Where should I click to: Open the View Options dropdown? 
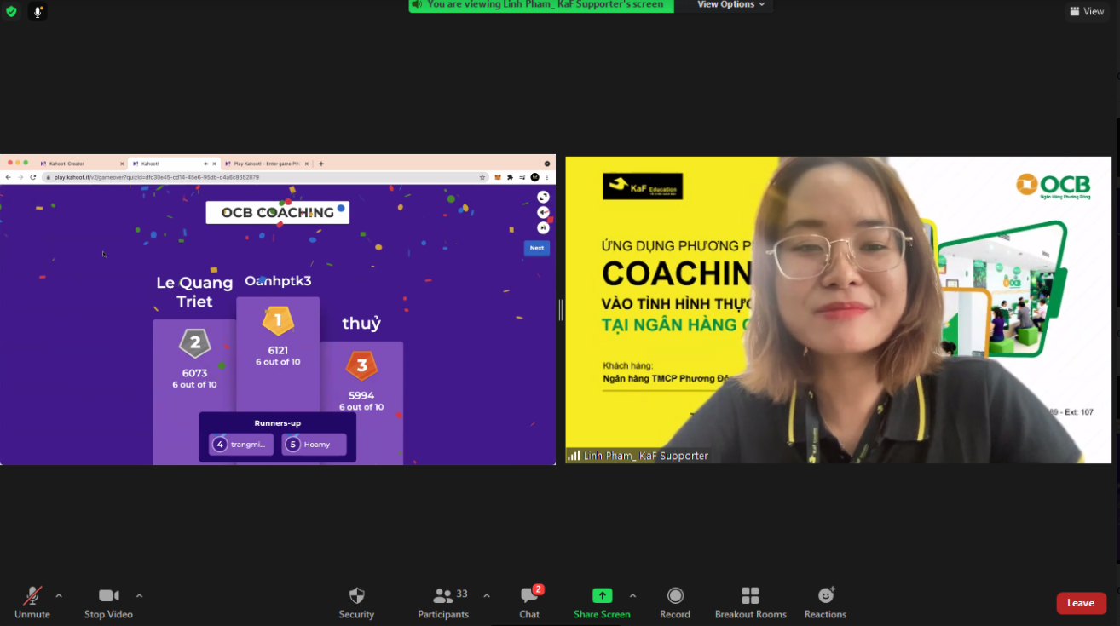[x=730, y=5]
